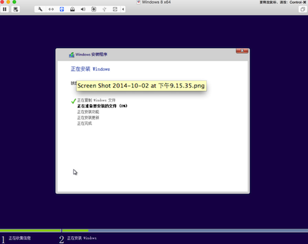Click the yellow tooltip 'Screen Shot 2014-10-02' filename

141,86
